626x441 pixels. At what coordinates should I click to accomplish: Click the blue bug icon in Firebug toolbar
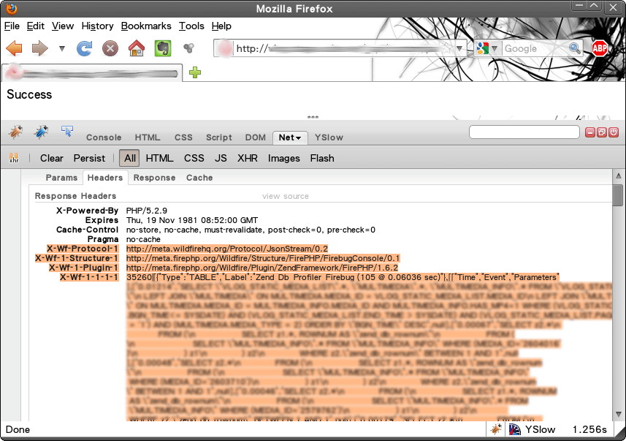(x=41, y=132)
